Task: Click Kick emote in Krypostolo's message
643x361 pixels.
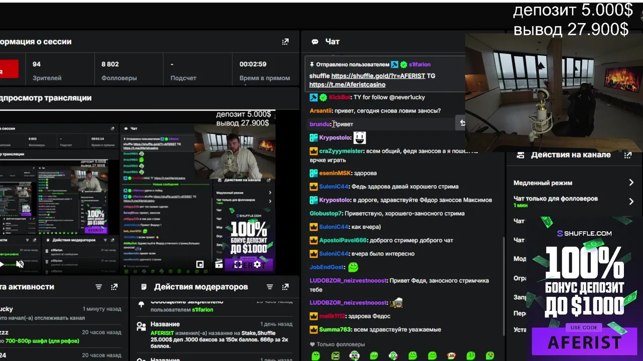Action: (360, 137)
